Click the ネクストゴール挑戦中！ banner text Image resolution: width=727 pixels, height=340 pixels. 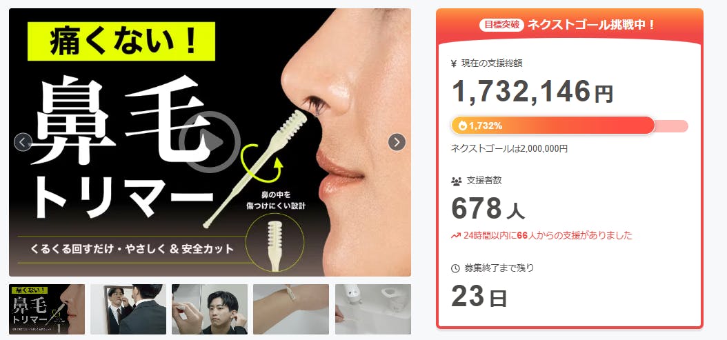(592, 25)
